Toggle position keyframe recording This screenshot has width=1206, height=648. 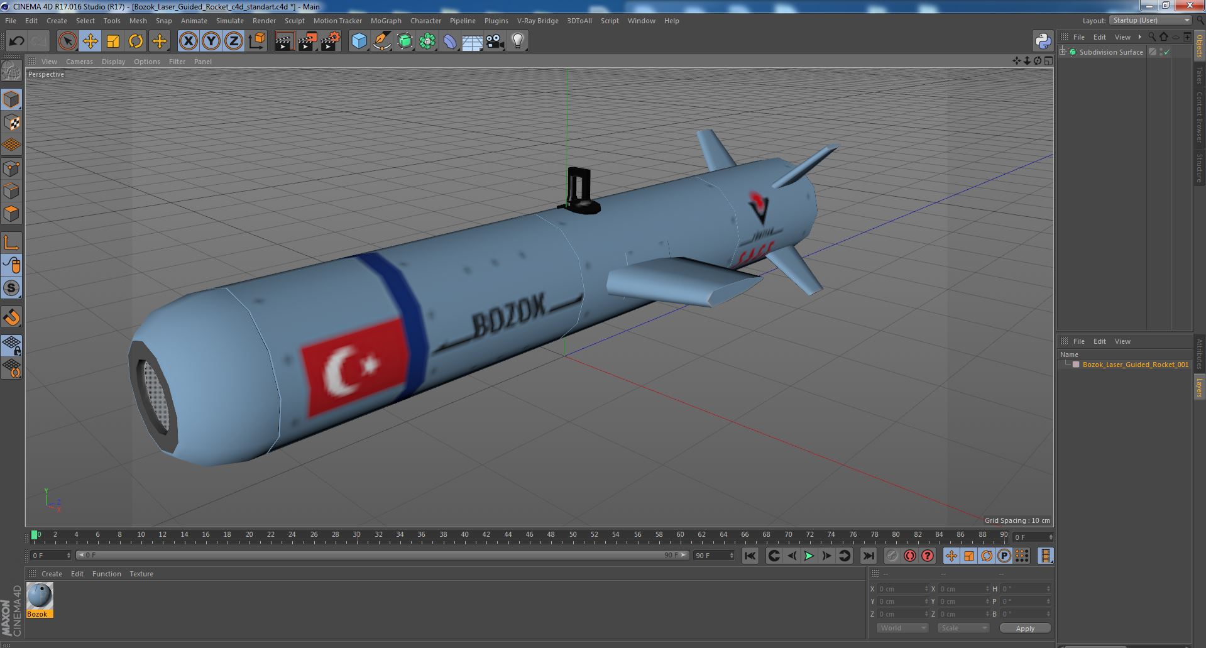tap(951, 556)
